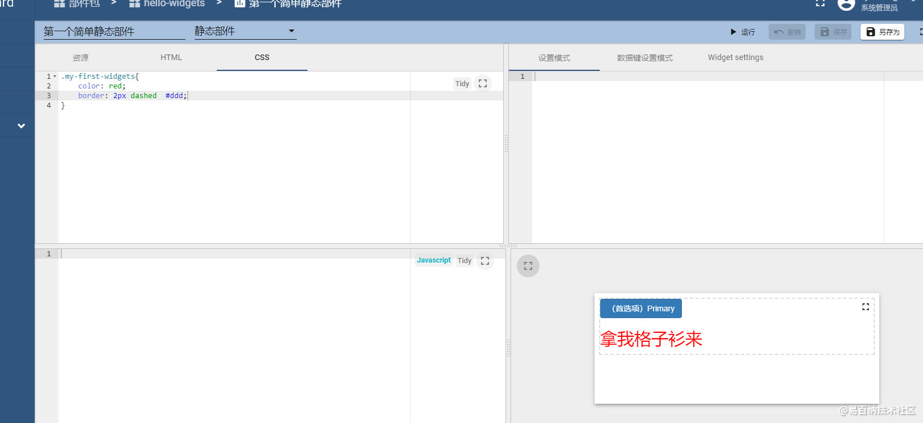923x423 pixels.
Task: Tidy the Javascript editor code
Action: (x=465, y=261)
